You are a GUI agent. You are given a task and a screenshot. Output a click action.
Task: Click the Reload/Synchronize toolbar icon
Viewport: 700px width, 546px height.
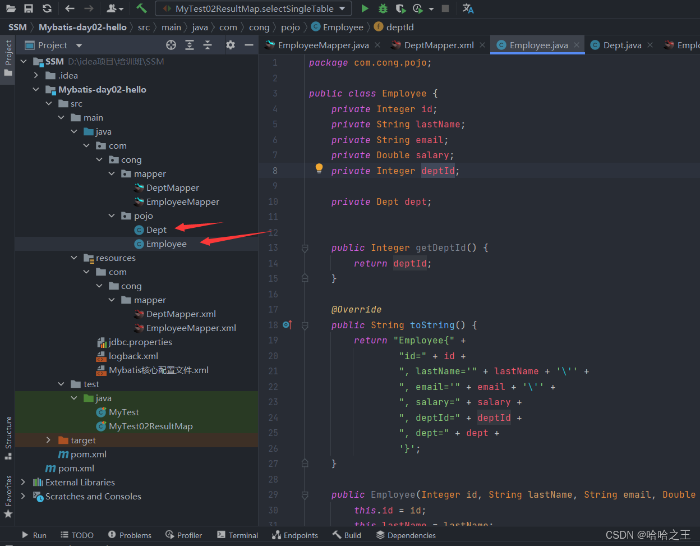(x=47, y=8)
